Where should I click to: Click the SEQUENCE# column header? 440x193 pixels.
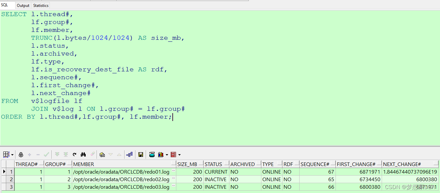coord(315,164)
